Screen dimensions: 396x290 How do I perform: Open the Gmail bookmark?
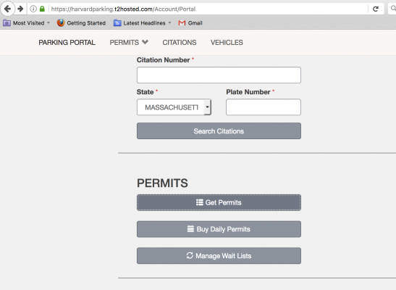[190, 23]
